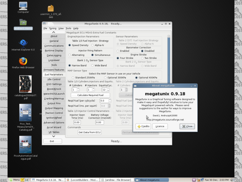Open the andrew's Home folder icon
The width and height of the screenshot is (242, 182).
click(x=23, y=22)
